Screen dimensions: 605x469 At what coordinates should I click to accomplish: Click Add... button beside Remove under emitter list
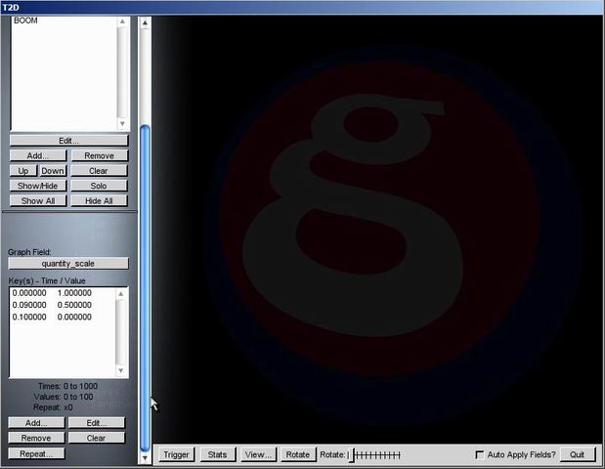click(x=38, y=155)
